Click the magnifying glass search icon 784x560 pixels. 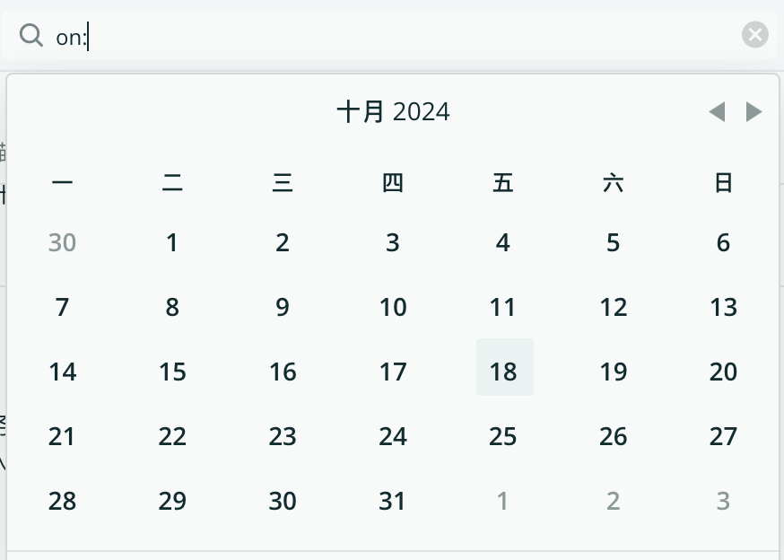[31, 36]
